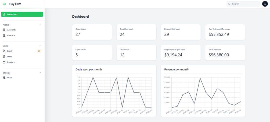Click the search magnifier icon
This screenshot has width=270, height=122.
(229, 4)
